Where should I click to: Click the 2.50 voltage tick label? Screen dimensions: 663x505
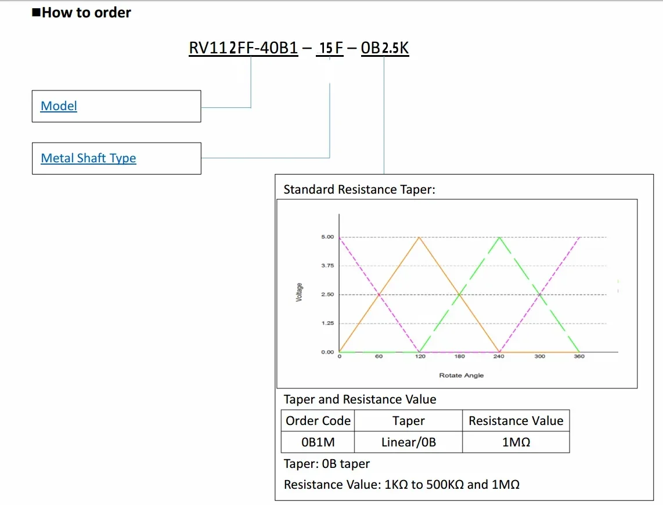point(327,295)
